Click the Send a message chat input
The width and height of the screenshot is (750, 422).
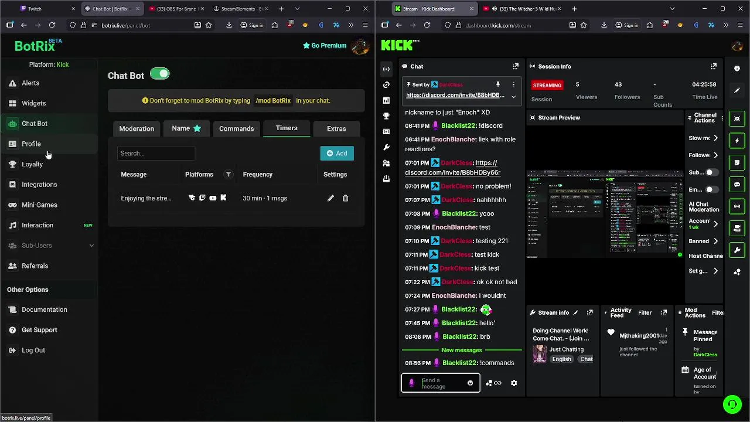[x=441, y=383]
